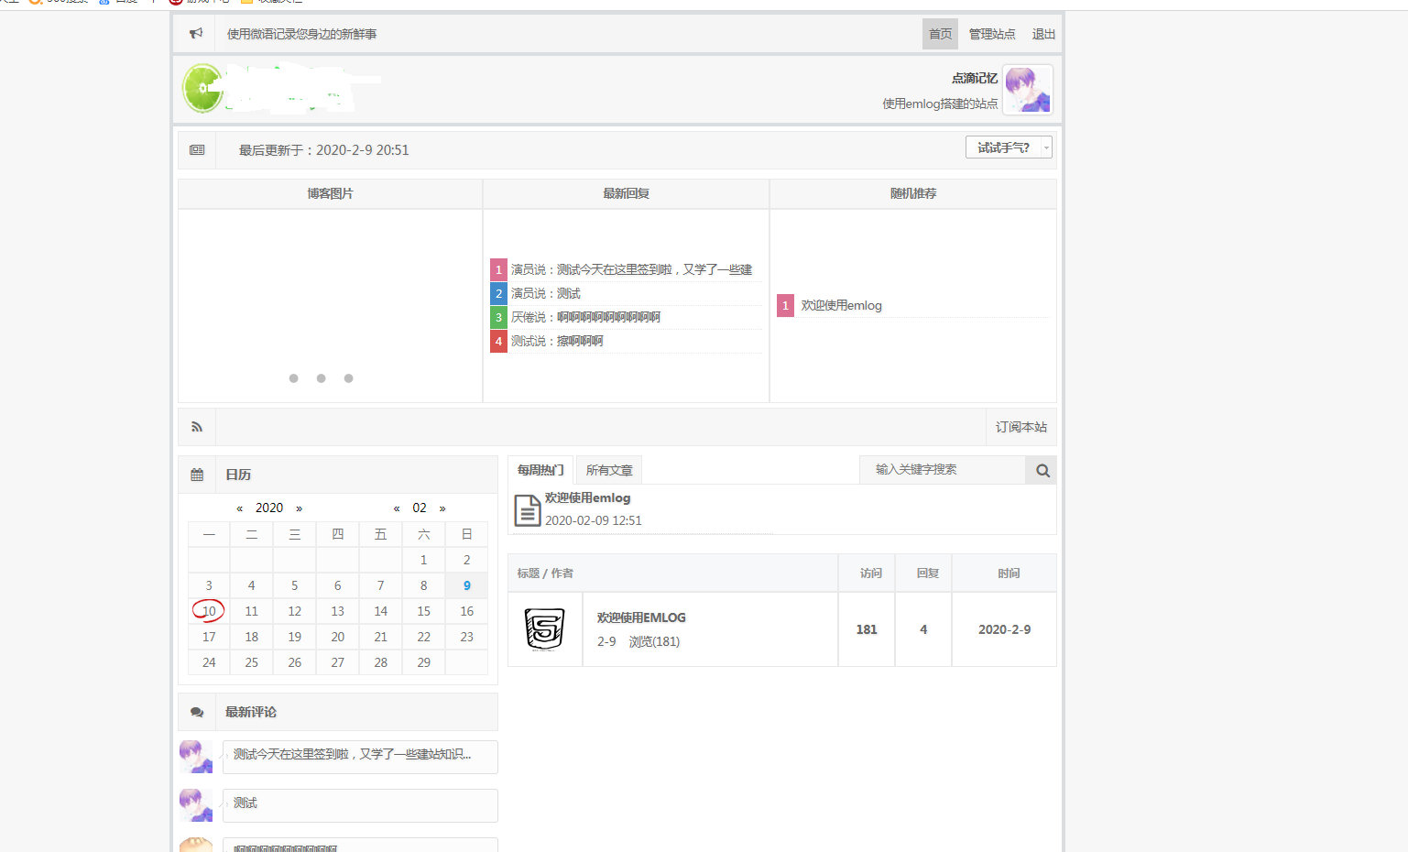1408x852 pixels.
Task: Click the 订阅本站 subscribe link
Action: 1021,427
